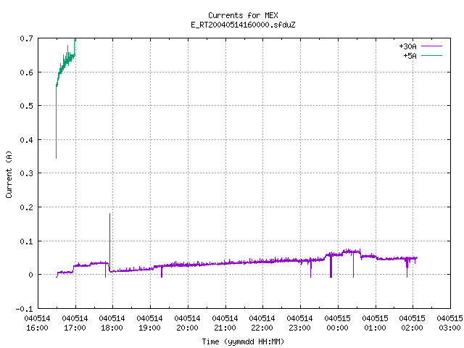Click the y-axis tick value 0.1
The width and height of the screenshot is (464, 348).
click(x=26, y=241)
